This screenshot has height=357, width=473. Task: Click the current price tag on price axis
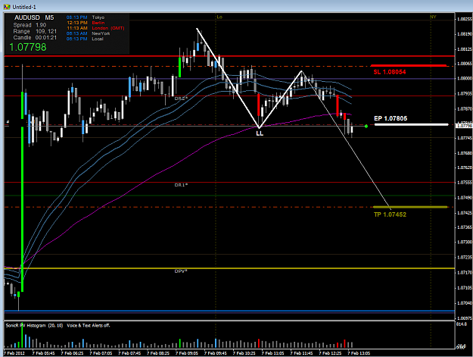click(x=464, y=126)
